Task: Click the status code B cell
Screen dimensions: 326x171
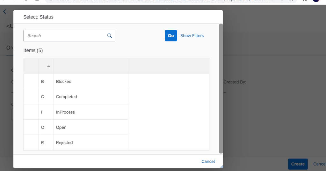Action: (43, 82)
